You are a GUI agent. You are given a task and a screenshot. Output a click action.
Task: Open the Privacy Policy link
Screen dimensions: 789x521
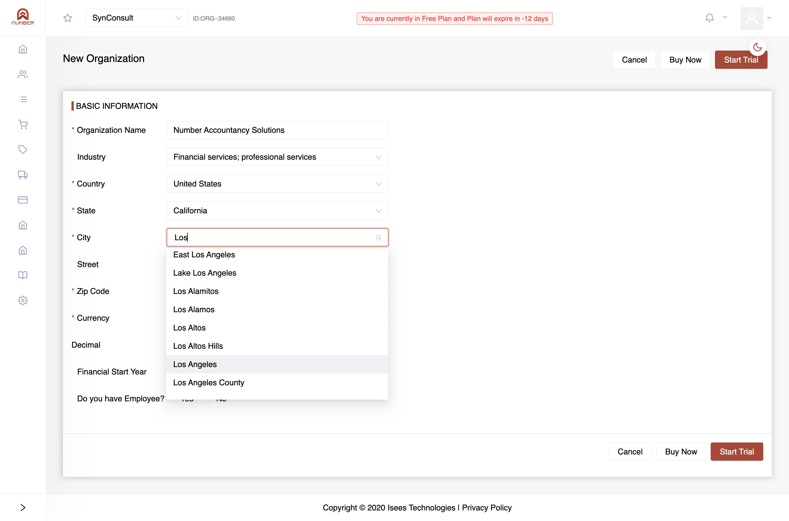[487, 508]
